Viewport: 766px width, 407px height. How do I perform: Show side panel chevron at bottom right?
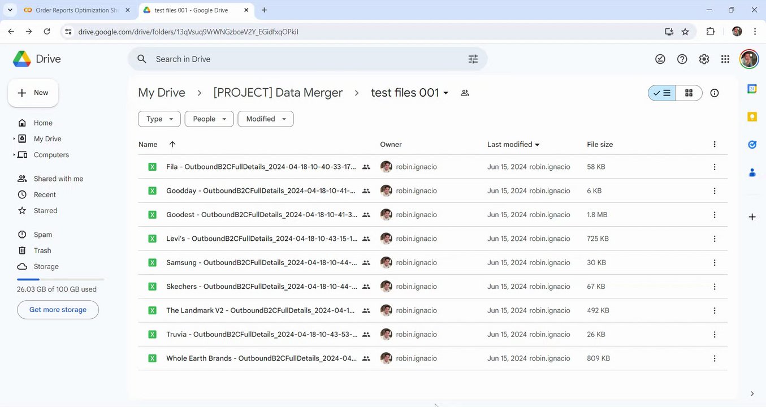click(x=752, y=393)
